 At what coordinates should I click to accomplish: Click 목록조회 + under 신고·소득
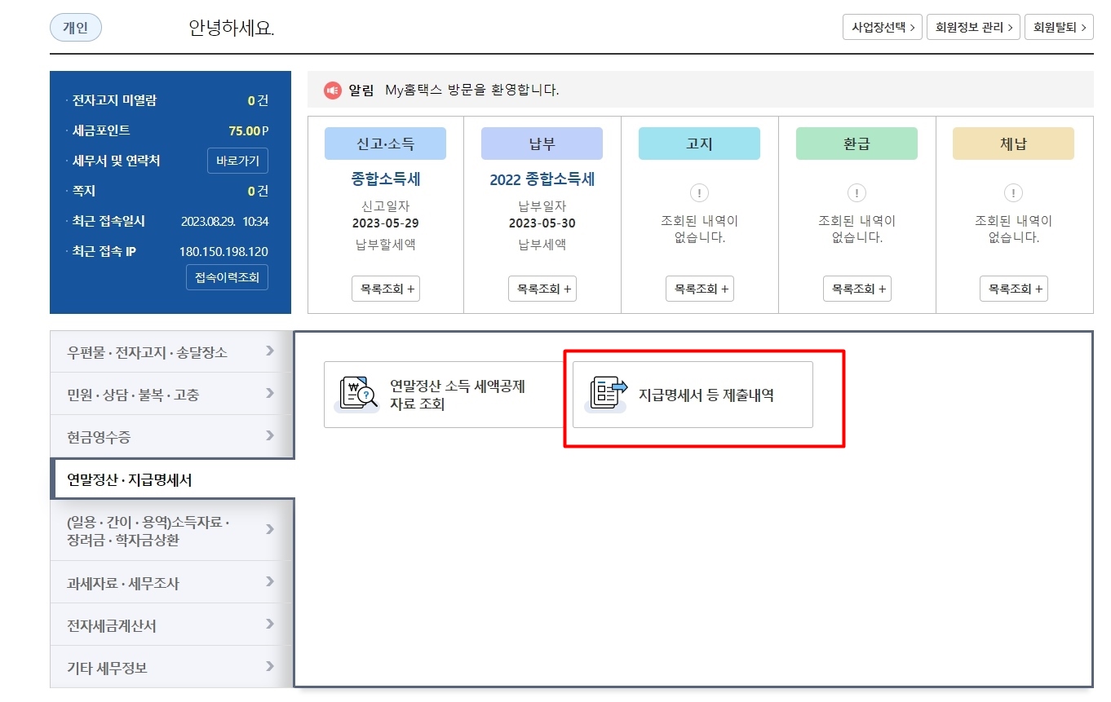tap(386, 289)
